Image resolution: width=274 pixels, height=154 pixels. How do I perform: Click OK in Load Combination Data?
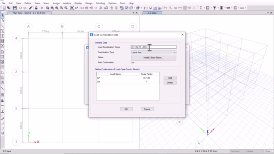(x=126, y=110)
